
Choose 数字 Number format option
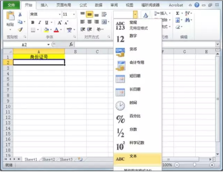click(137, 39)
